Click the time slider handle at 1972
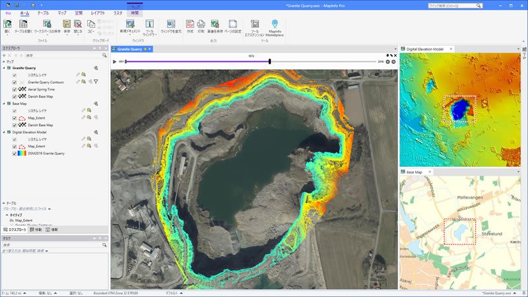This screenshot has height=297, width=528. 270,61
